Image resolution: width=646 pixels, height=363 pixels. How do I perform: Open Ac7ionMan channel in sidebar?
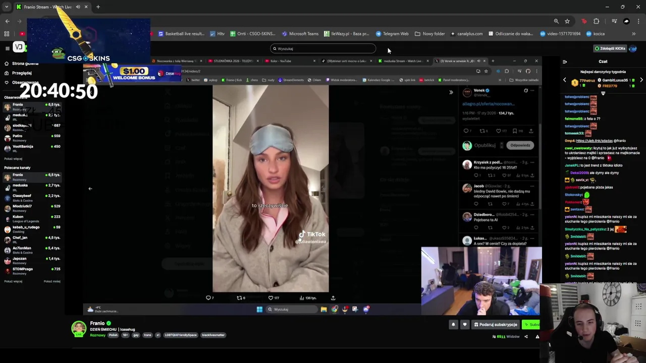click(32, 250)
